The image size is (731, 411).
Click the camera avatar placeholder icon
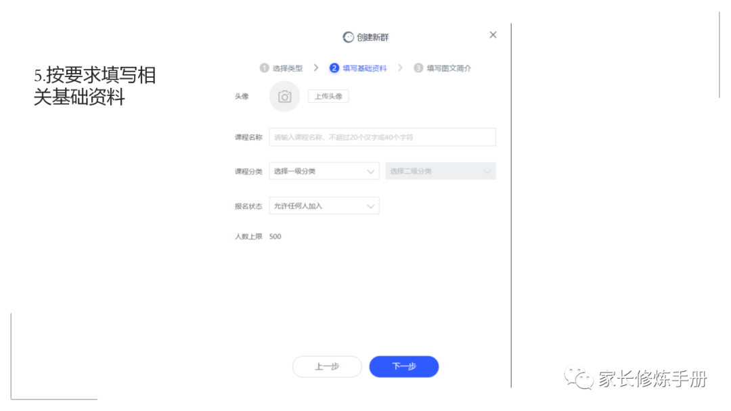(284, 97)
